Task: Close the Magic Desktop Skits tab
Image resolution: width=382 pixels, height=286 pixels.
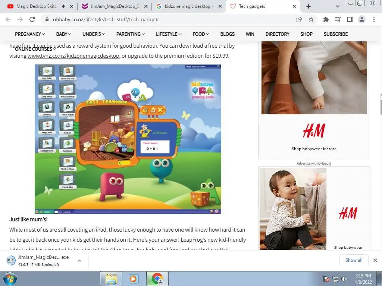Action: (72, 6)
